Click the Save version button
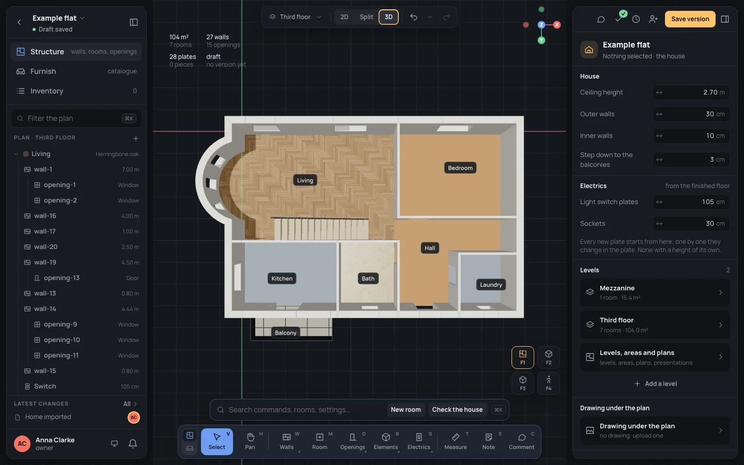 [690, 19]
